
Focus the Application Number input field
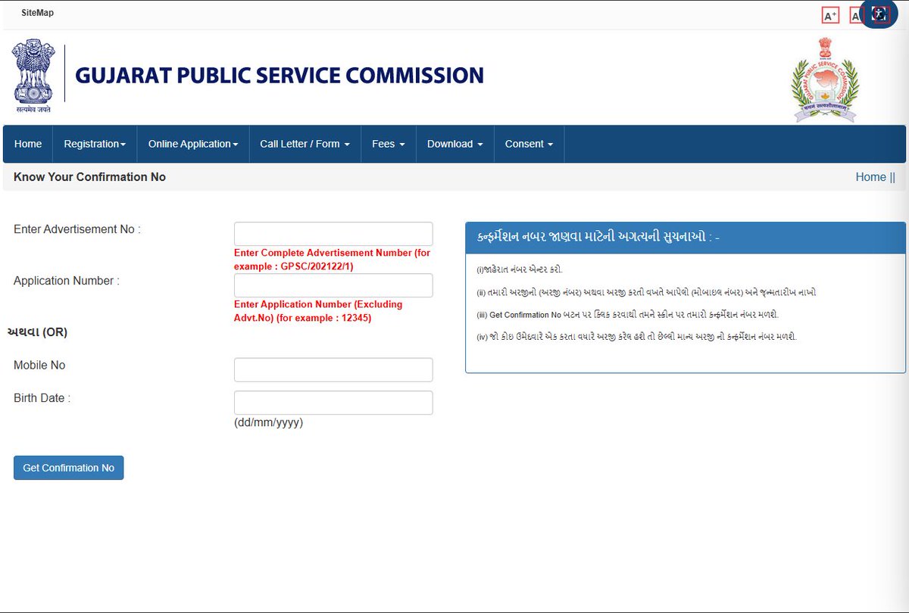(x=333, y=285)
